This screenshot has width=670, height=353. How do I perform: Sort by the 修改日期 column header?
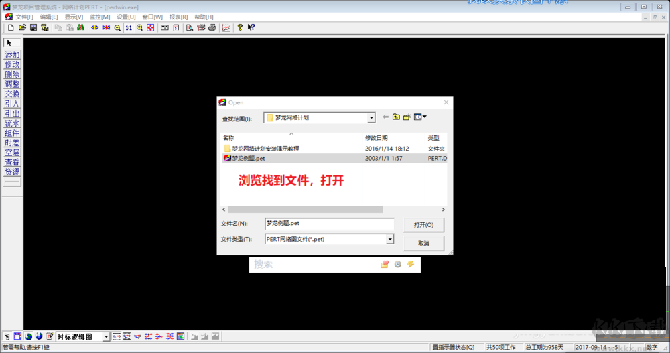click(393, 137)
